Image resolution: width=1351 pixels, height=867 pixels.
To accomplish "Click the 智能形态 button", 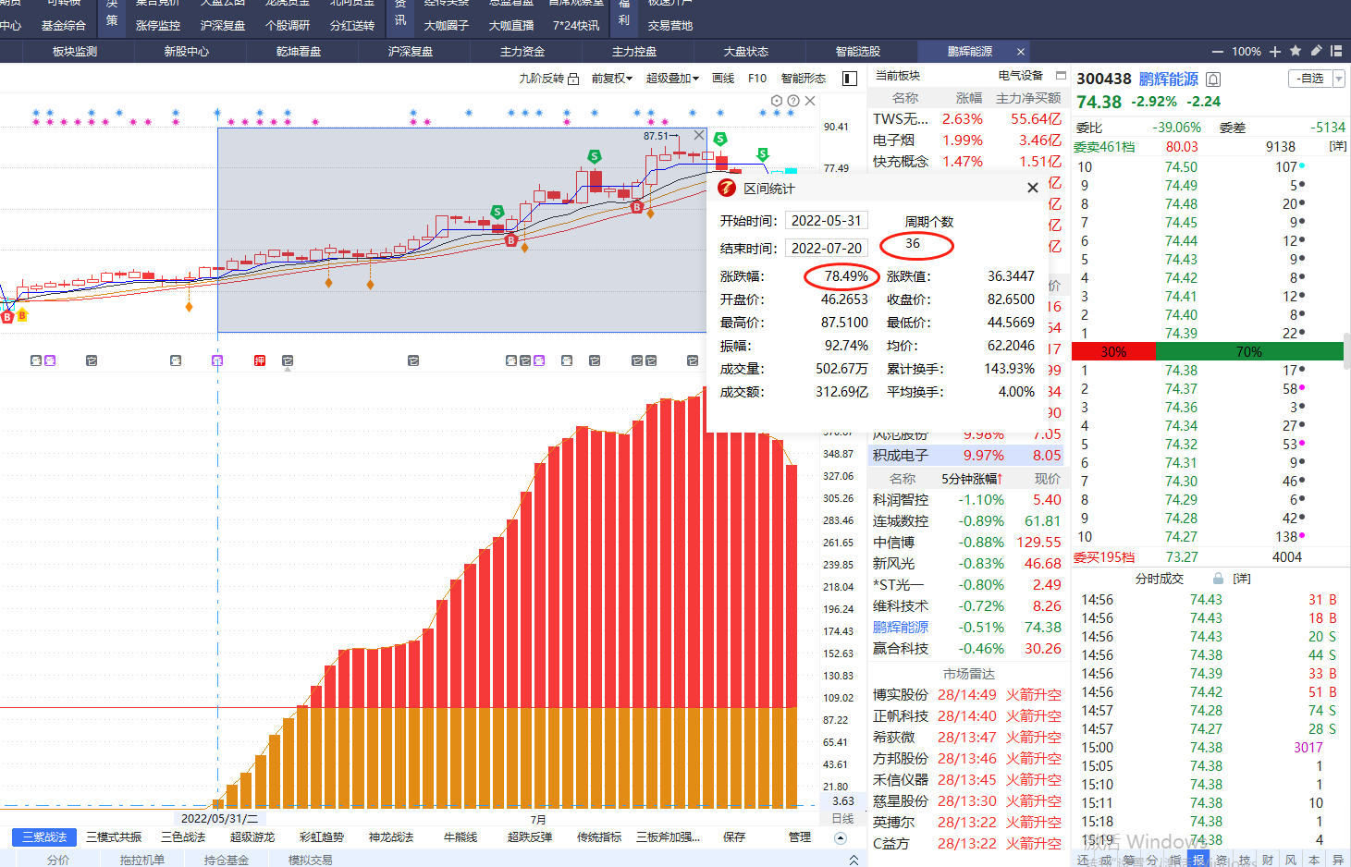I will (804, 79).
